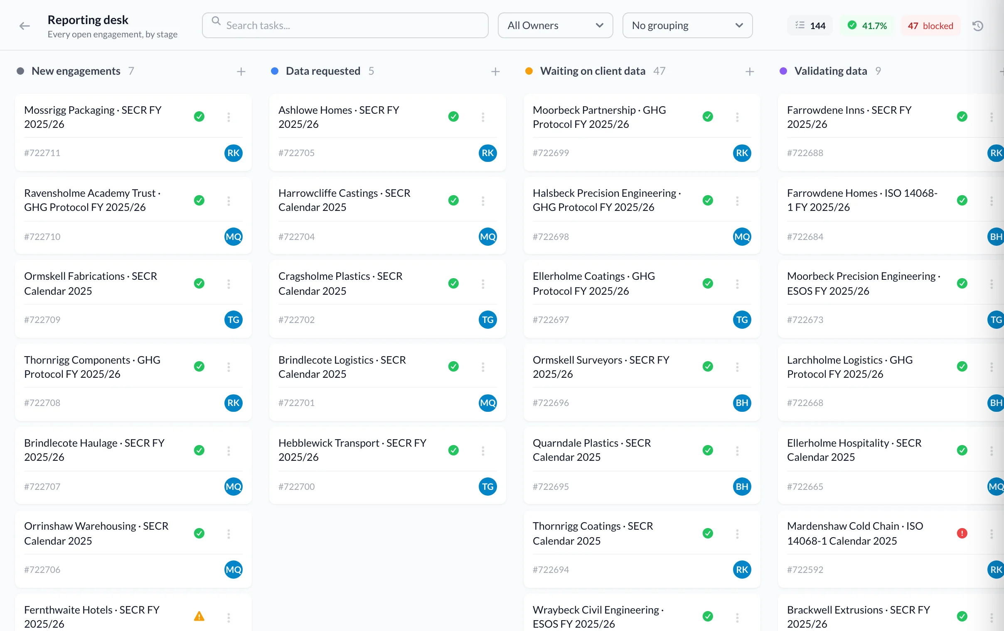Open the menu on the Mossrigg Packaging card
1004x631 pixels.
pos(229,117)
